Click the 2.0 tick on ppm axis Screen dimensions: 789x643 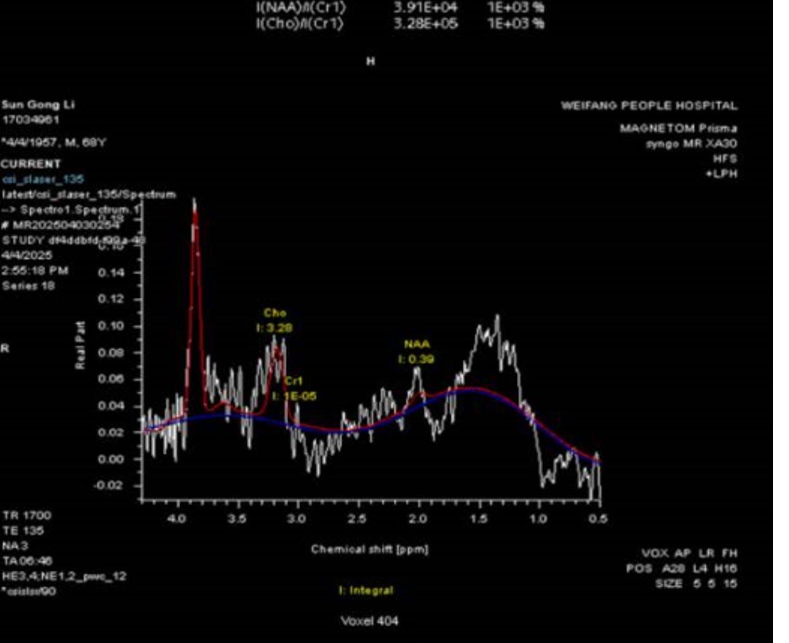tap(417, 519)
